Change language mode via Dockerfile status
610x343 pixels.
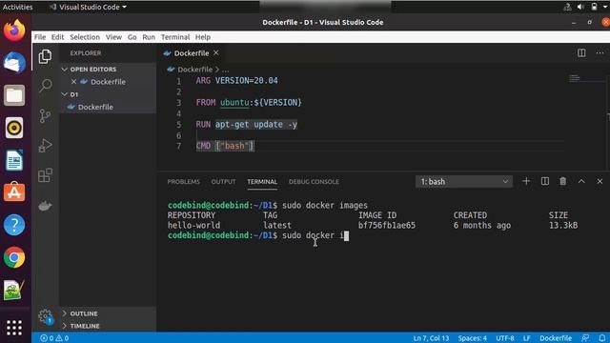point(556,338)
